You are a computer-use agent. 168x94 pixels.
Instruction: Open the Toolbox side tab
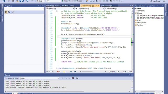2,19
